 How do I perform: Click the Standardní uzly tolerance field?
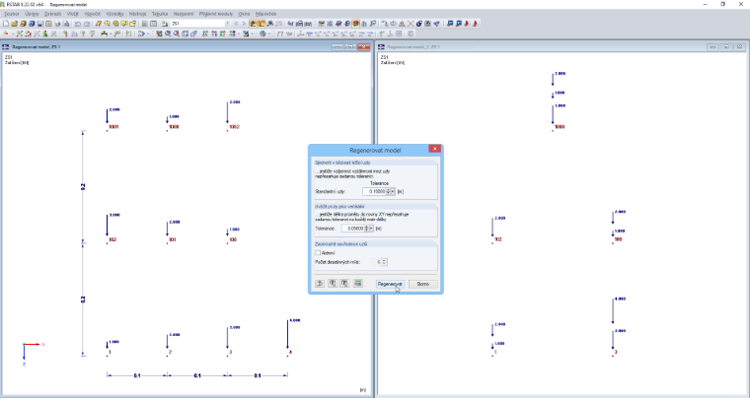click(x=375, y=191)
